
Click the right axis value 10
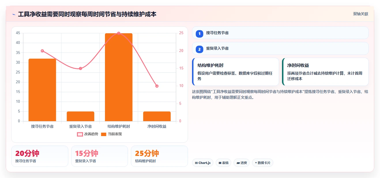181,86
